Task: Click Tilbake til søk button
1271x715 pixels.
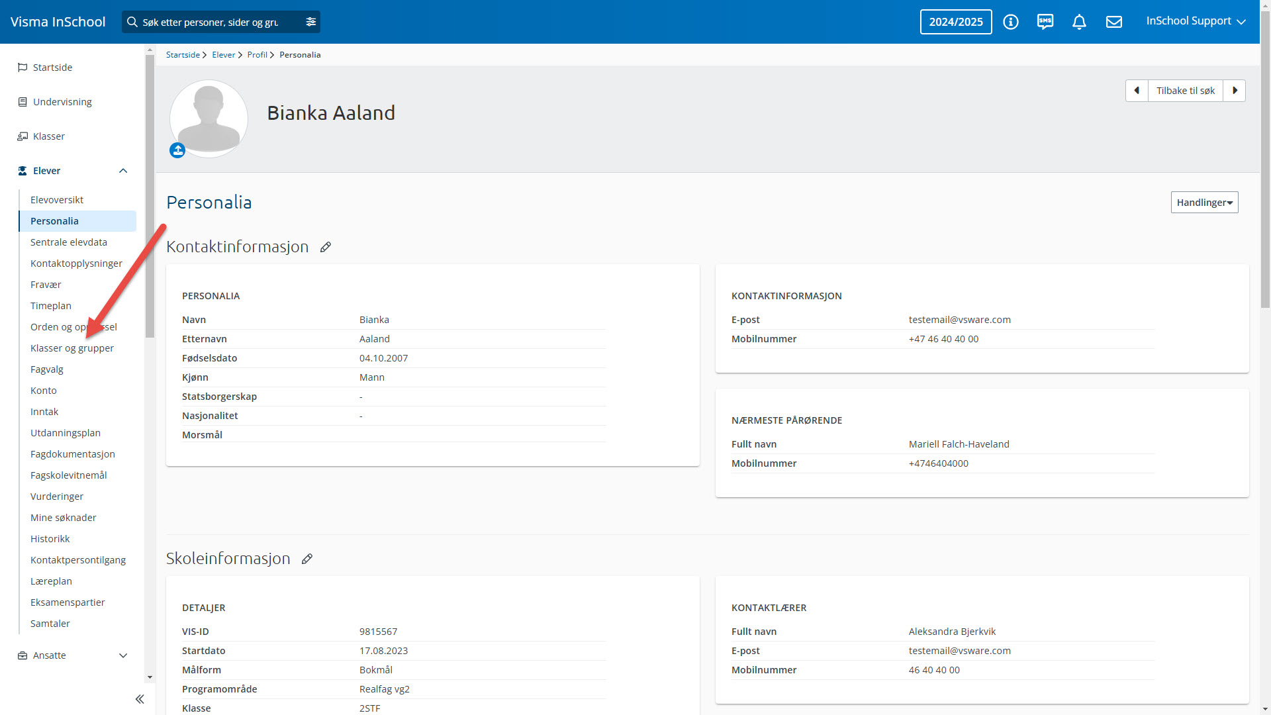Action: pos(1185,91)
